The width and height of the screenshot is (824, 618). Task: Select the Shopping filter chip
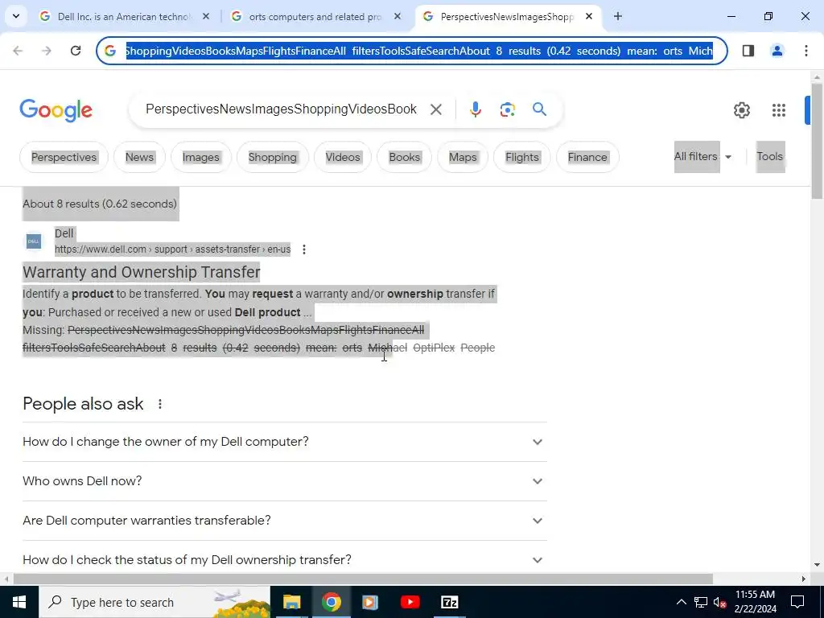click(x=272, y=157)
